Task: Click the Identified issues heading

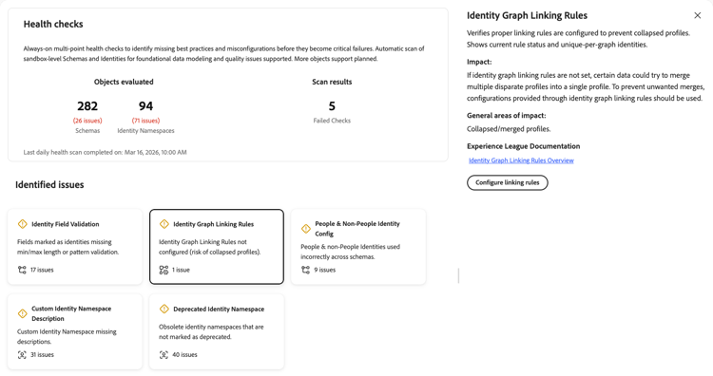Action: coord(49,185)
